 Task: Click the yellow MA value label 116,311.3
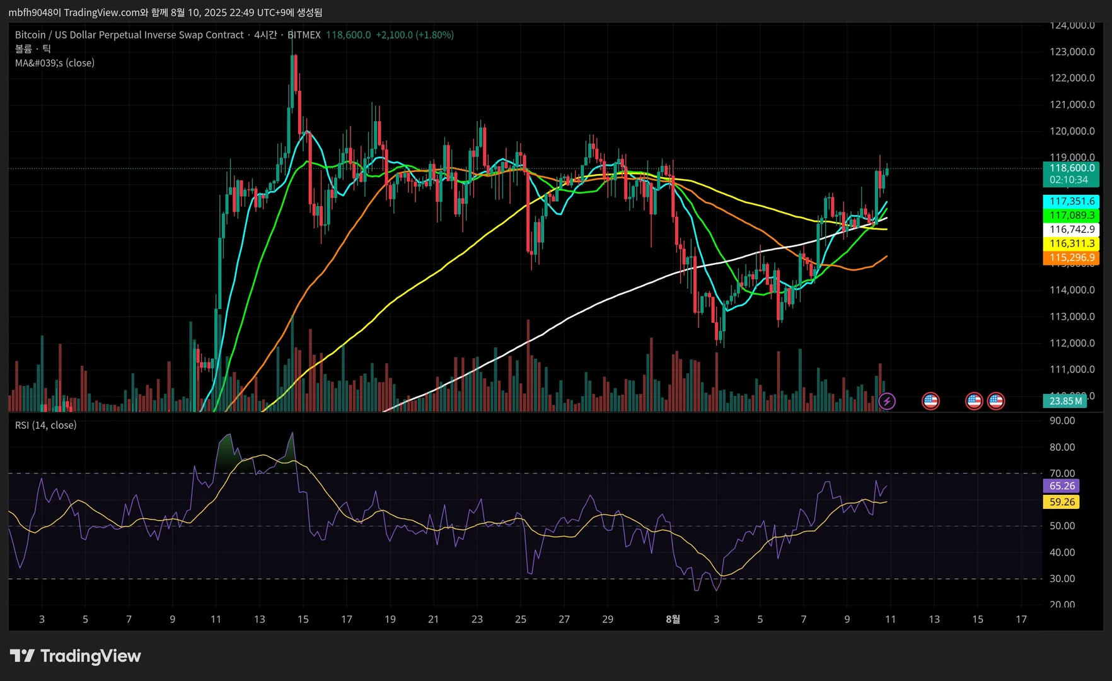click(1072, 243)
